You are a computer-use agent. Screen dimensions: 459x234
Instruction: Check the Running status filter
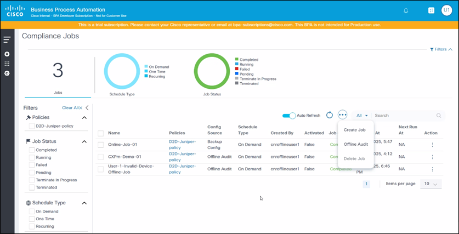32,157
